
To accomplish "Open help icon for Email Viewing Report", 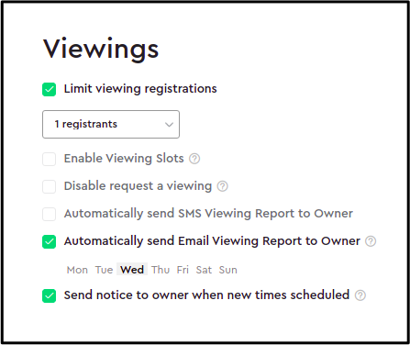I will pyautogui.click(x=371, y=241).
